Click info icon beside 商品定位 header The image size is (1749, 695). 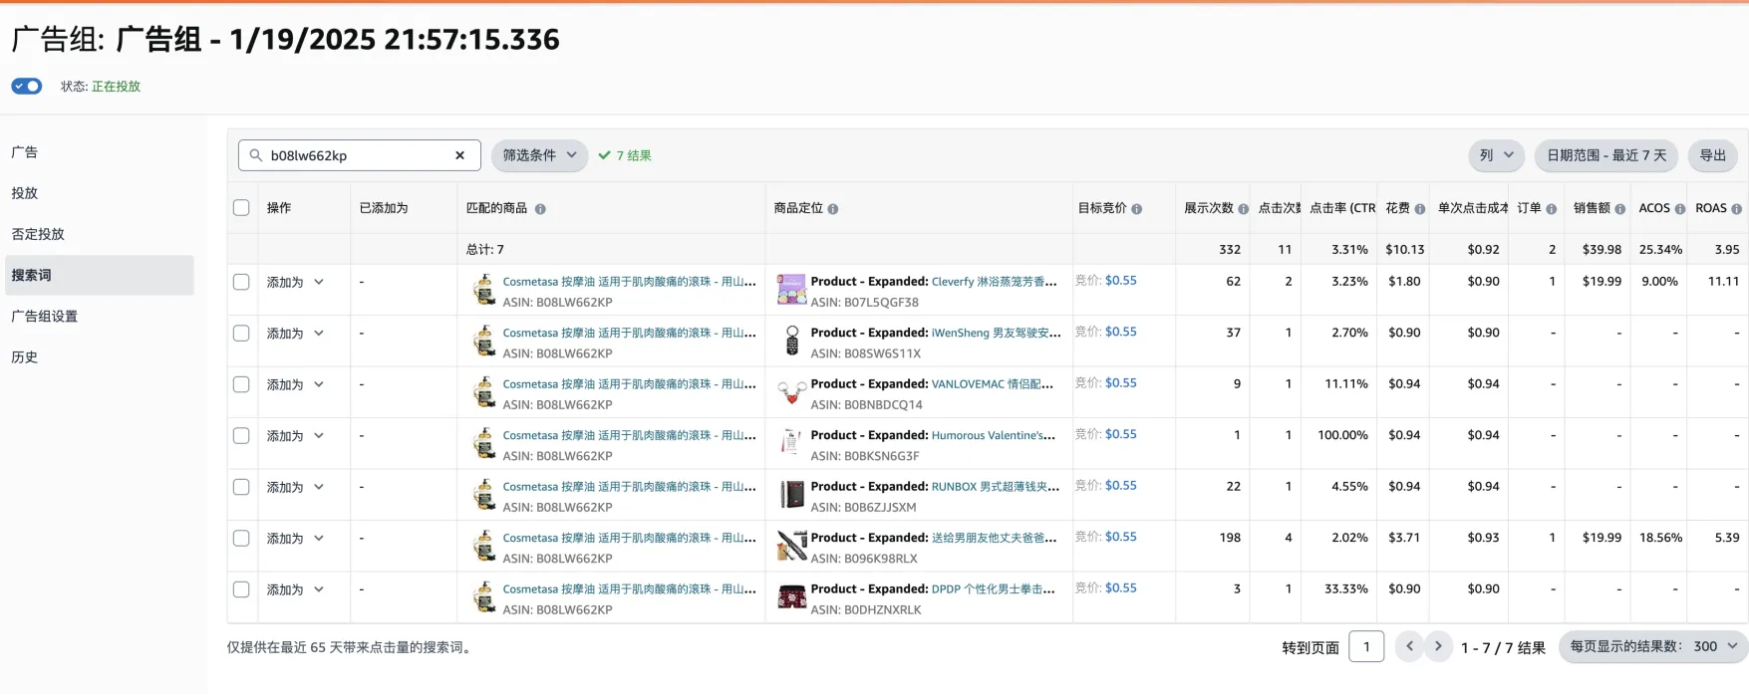pyautogui.click(x=833, y=209)
